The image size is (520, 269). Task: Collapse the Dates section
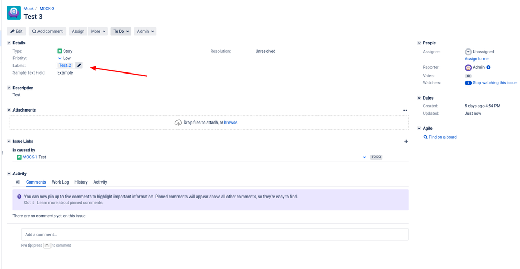tap(419, 98)
